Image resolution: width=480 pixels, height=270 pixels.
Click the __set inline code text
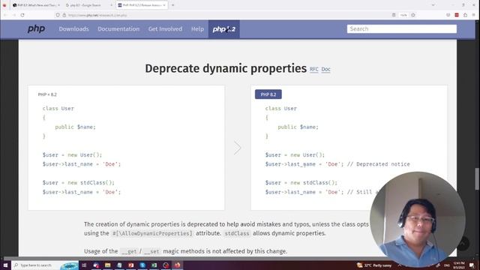tap(151, 251)
